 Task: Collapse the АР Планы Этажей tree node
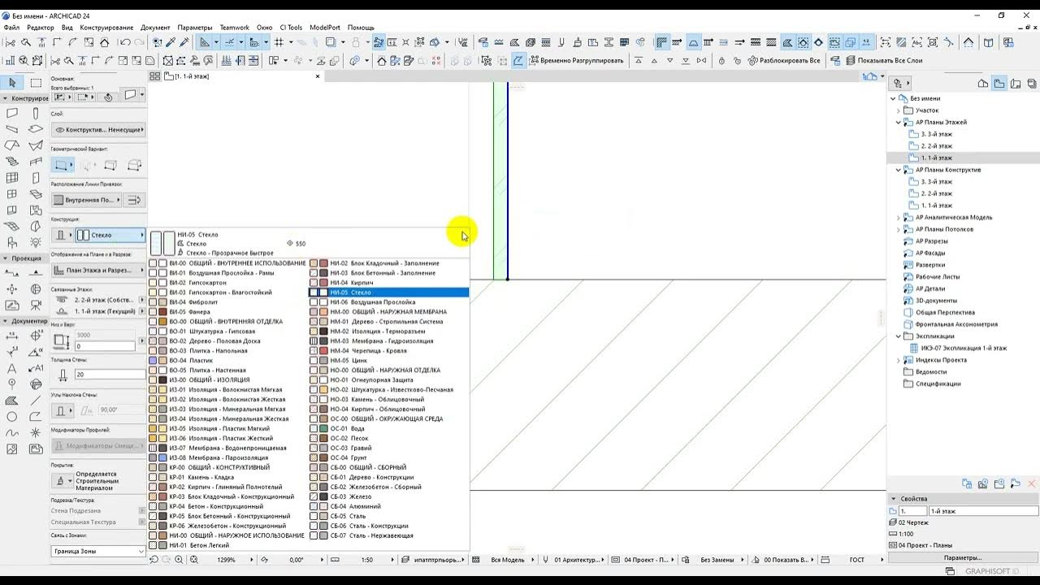(x=899, y=122)
